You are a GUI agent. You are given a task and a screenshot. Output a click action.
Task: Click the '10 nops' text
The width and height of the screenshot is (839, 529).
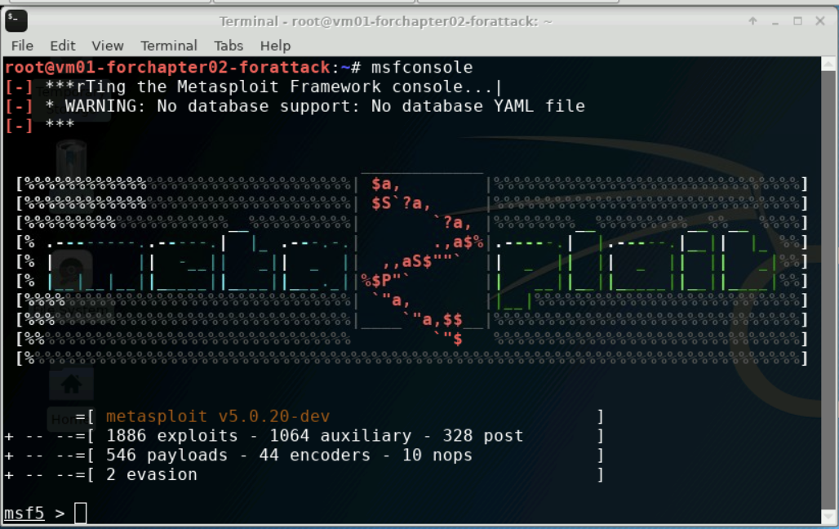(x=437, y=455)
